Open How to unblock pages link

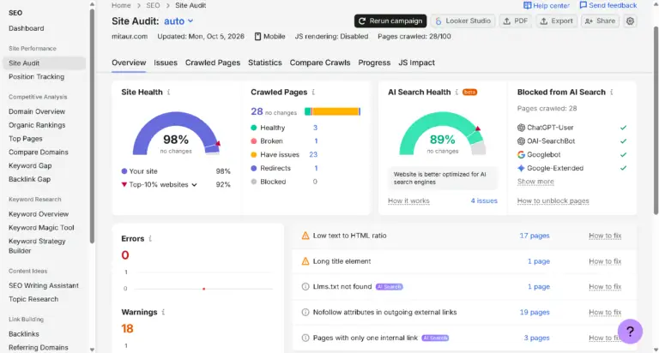(553, 200)
